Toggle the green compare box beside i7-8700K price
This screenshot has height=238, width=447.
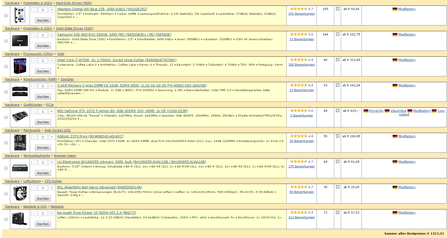click(x=338, y=60)
